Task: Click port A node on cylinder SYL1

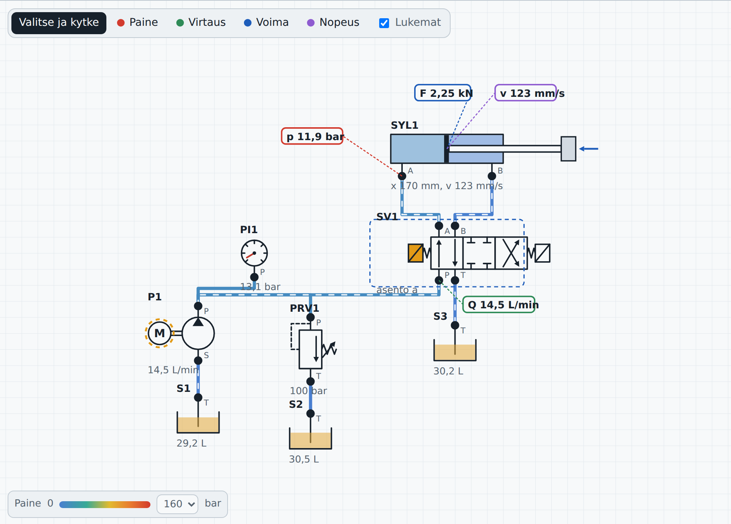Action: pos(402,176)
